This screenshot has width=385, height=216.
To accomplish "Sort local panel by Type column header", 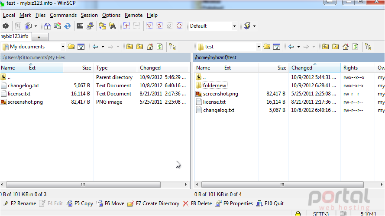I will coord(115,68).
